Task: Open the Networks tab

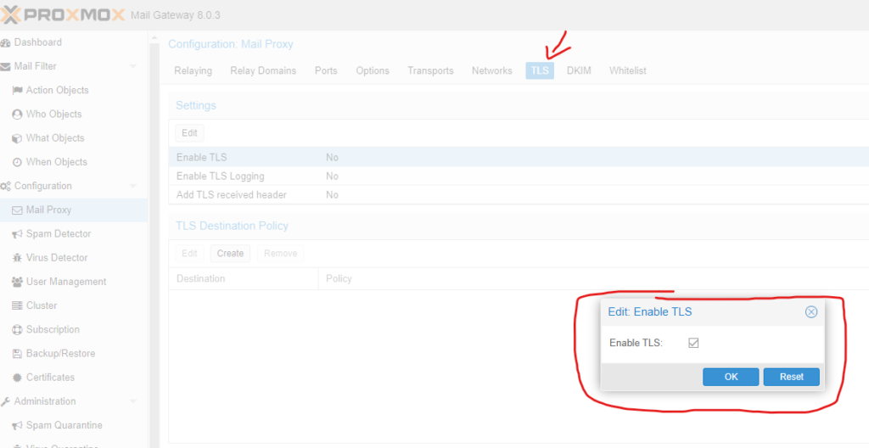Action: tap(492, 71)
